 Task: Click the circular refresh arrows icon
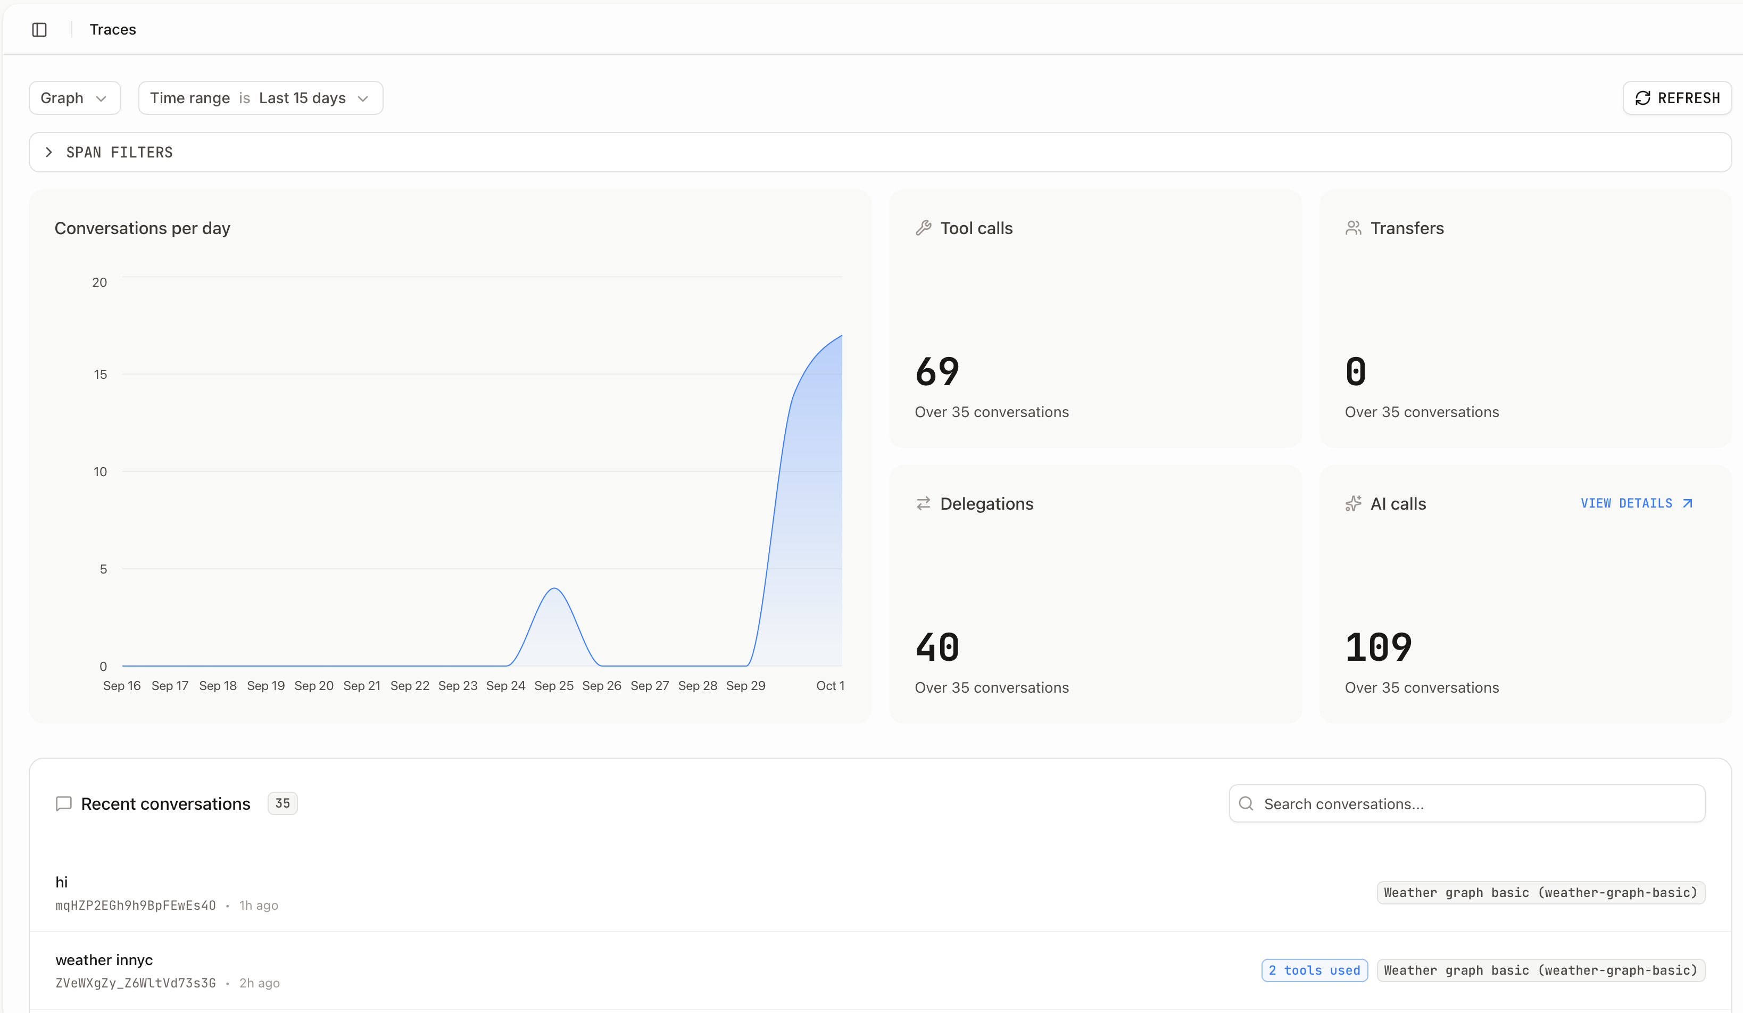click(1644, 97)
